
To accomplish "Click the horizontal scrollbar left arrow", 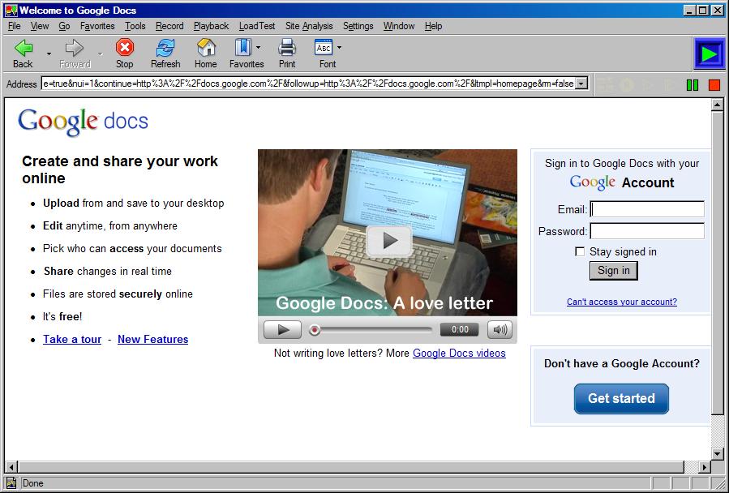I will (11, 467).
